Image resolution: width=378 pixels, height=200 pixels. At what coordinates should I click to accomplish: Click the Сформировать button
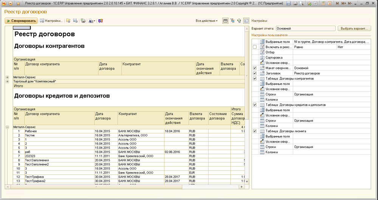pos(21,21)
